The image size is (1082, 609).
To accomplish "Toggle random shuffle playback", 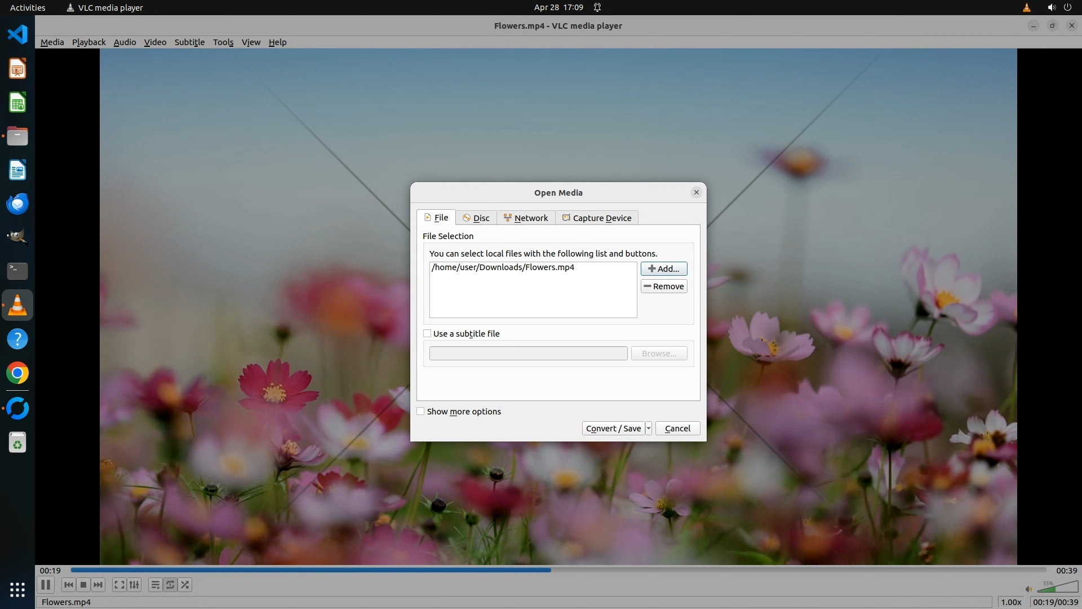I will pos(185,585).
